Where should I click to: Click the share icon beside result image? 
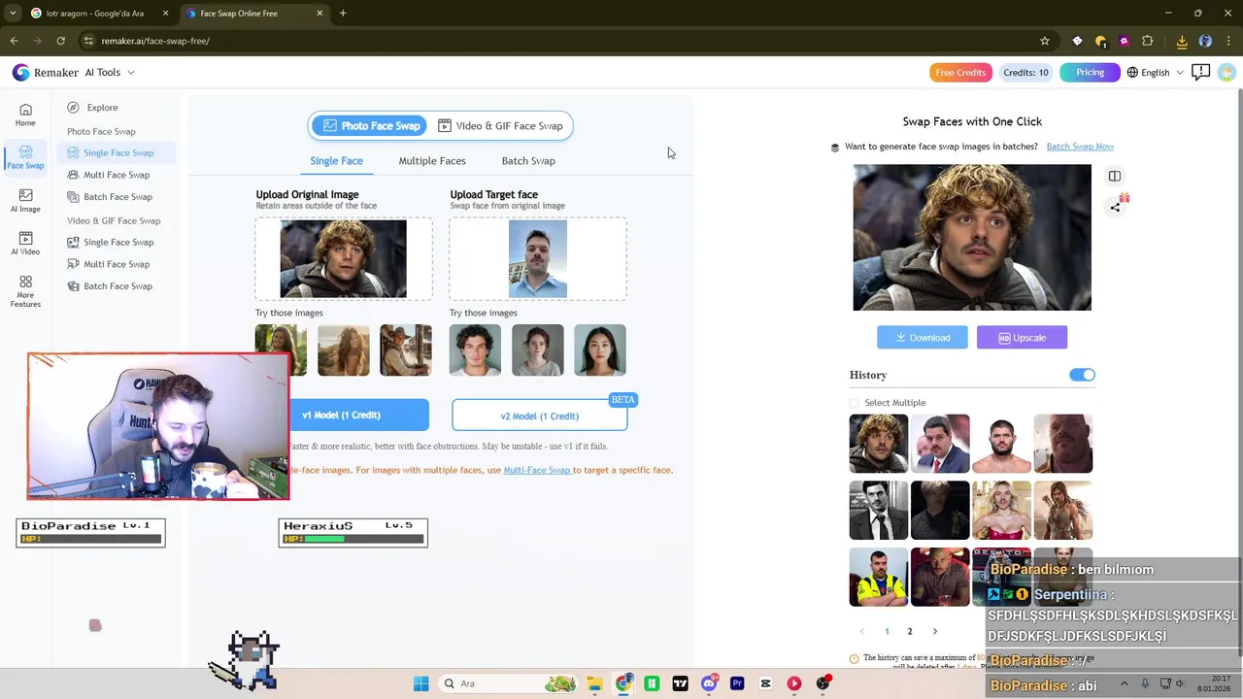pyautogui.click(x=1115, y=206)
